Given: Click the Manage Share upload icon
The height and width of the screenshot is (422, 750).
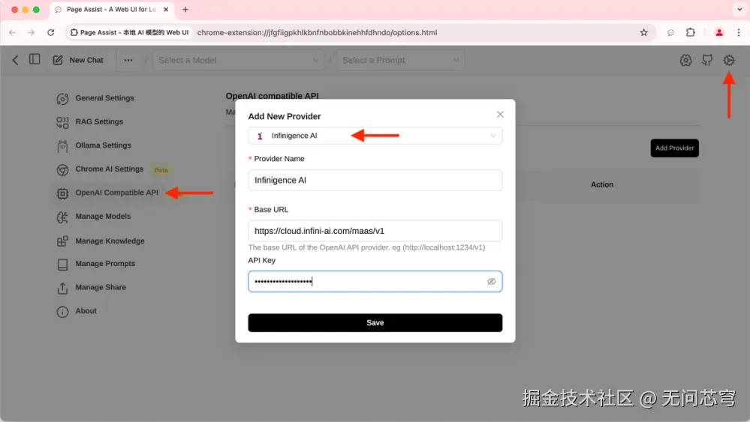Looking at the screenshot, I should (x=62, y=288).
